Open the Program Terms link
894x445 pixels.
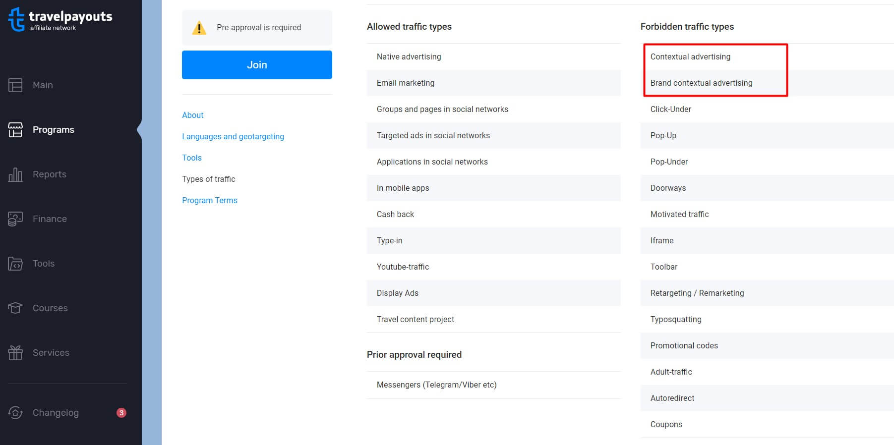[210, 200]
